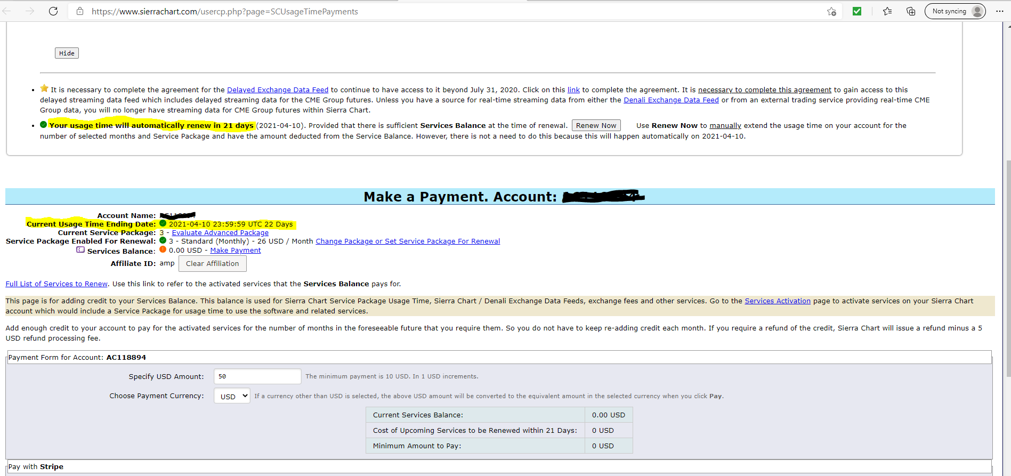Click the Hide button
The width and height of the screenshot is (1011, 476).
point(67,53)
